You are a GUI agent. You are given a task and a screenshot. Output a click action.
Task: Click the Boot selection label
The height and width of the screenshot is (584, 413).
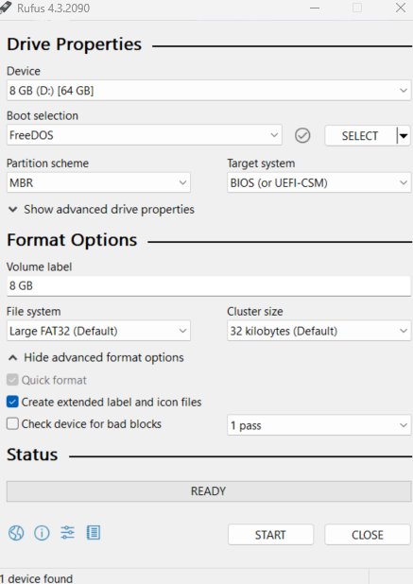click(x=43, y=116)
